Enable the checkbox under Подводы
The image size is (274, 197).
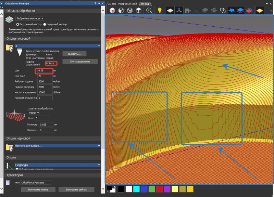click(x=17, y=169)
